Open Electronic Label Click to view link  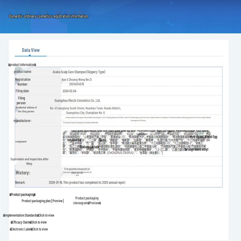click(29, 229)
